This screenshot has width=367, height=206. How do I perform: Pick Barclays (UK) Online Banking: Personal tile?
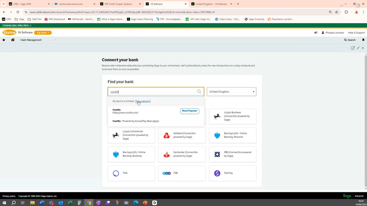point(233,135)
